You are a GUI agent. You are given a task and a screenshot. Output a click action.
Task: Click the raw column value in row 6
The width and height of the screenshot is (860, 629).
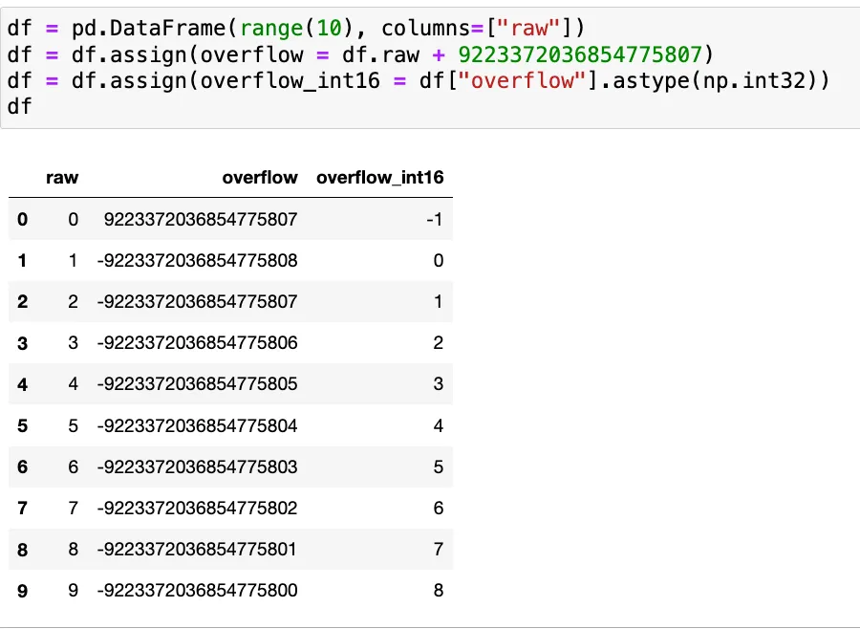pyautogui.click(x=73, y=467)
